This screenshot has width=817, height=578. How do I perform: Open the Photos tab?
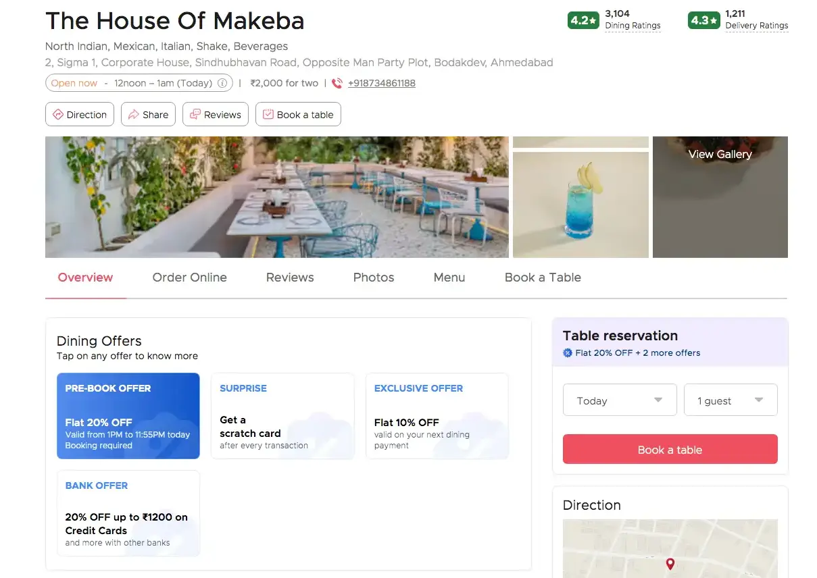(374, 278)
